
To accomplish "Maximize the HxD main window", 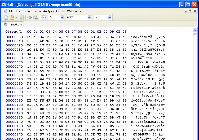I will 188,5.
